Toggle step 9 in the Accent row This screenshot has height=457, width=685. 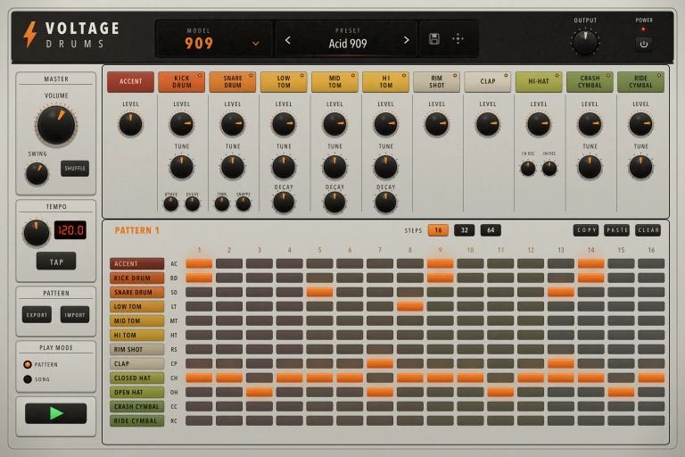pyautogui.click(x=440, y=263)
